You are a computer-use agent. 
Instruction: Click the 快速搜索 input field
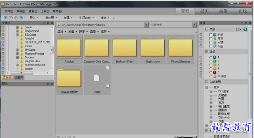coord(171,25)
